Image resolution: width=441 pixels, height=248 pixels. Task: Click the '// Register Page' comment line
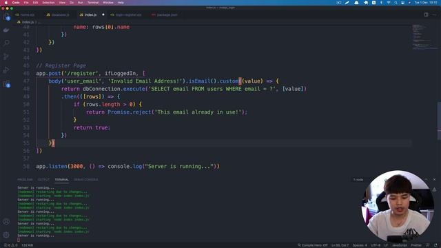[61, 65]
